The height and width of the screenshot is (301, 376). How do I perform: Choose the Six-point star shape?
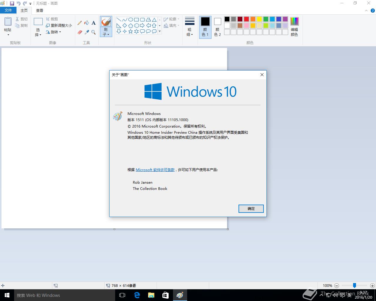coord(137,31)
